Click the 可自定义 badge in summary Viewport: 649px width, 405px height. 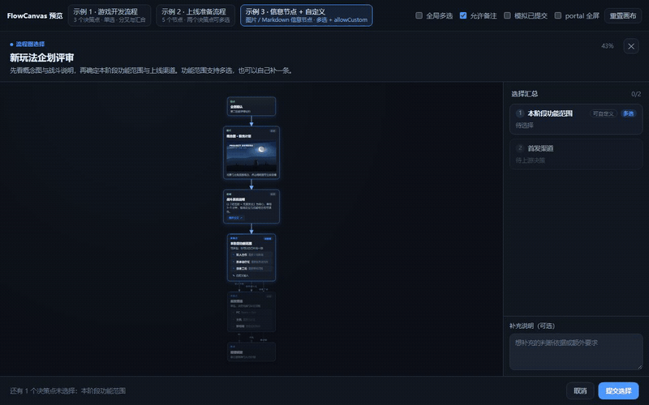(603, 113)
